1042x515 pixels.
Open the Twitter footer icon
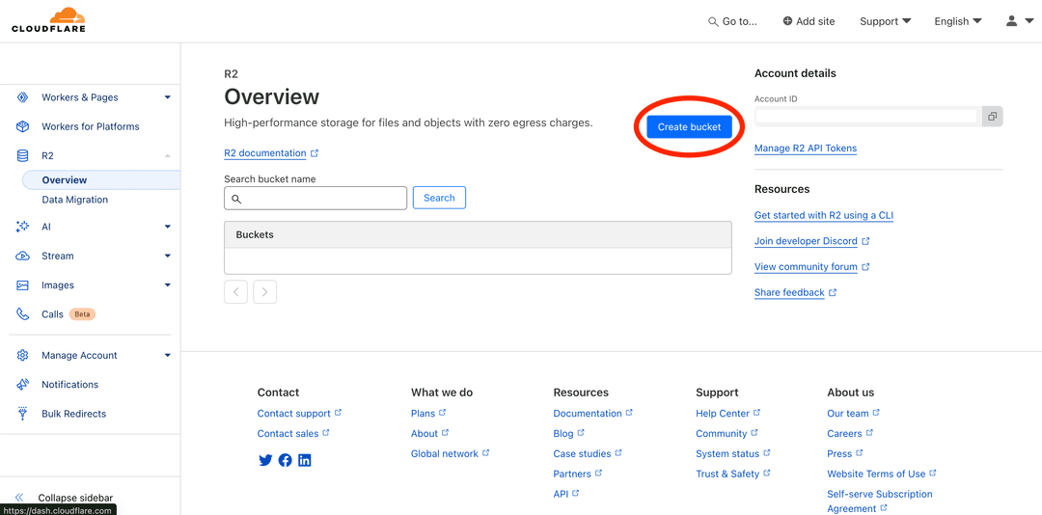(x=265, y=460)
